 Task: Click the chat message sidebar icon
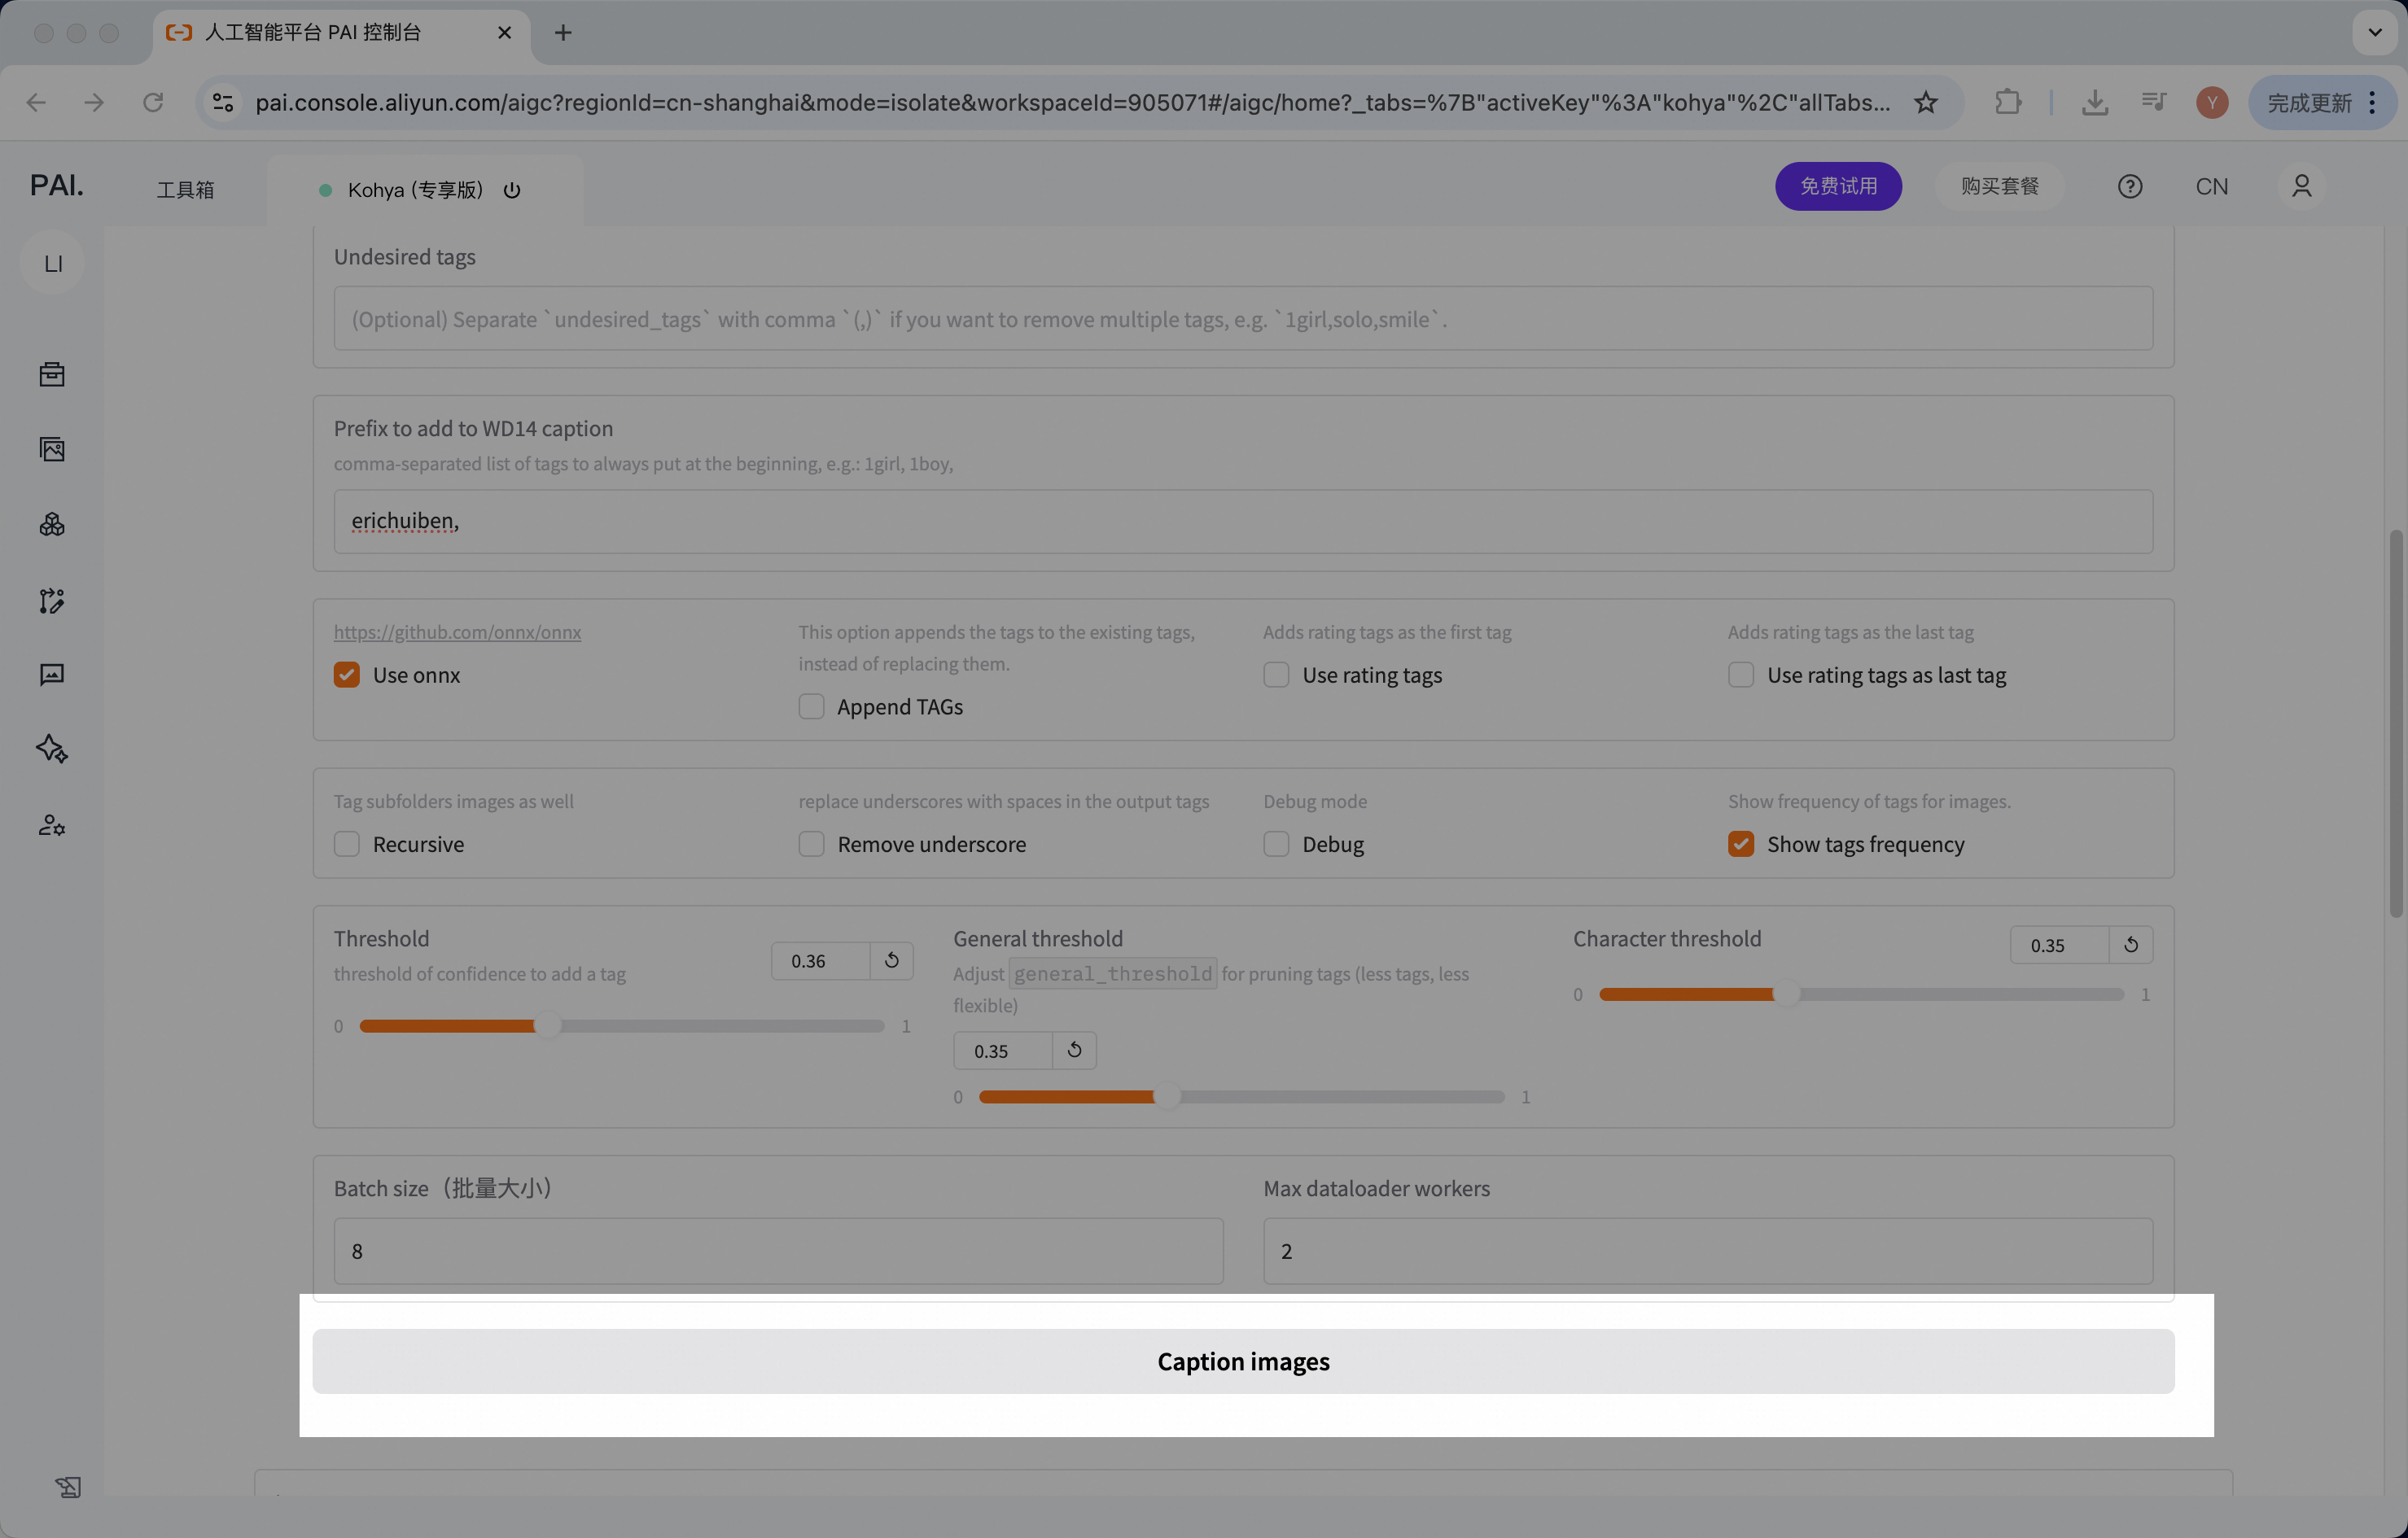coord(52,675)
